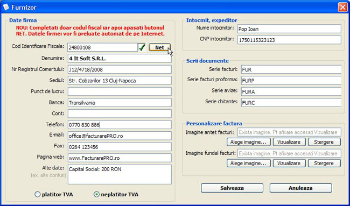Click the Serie chitante field
Image resolution: width=350 pixels, height=206 pixels.
point(291,103)
